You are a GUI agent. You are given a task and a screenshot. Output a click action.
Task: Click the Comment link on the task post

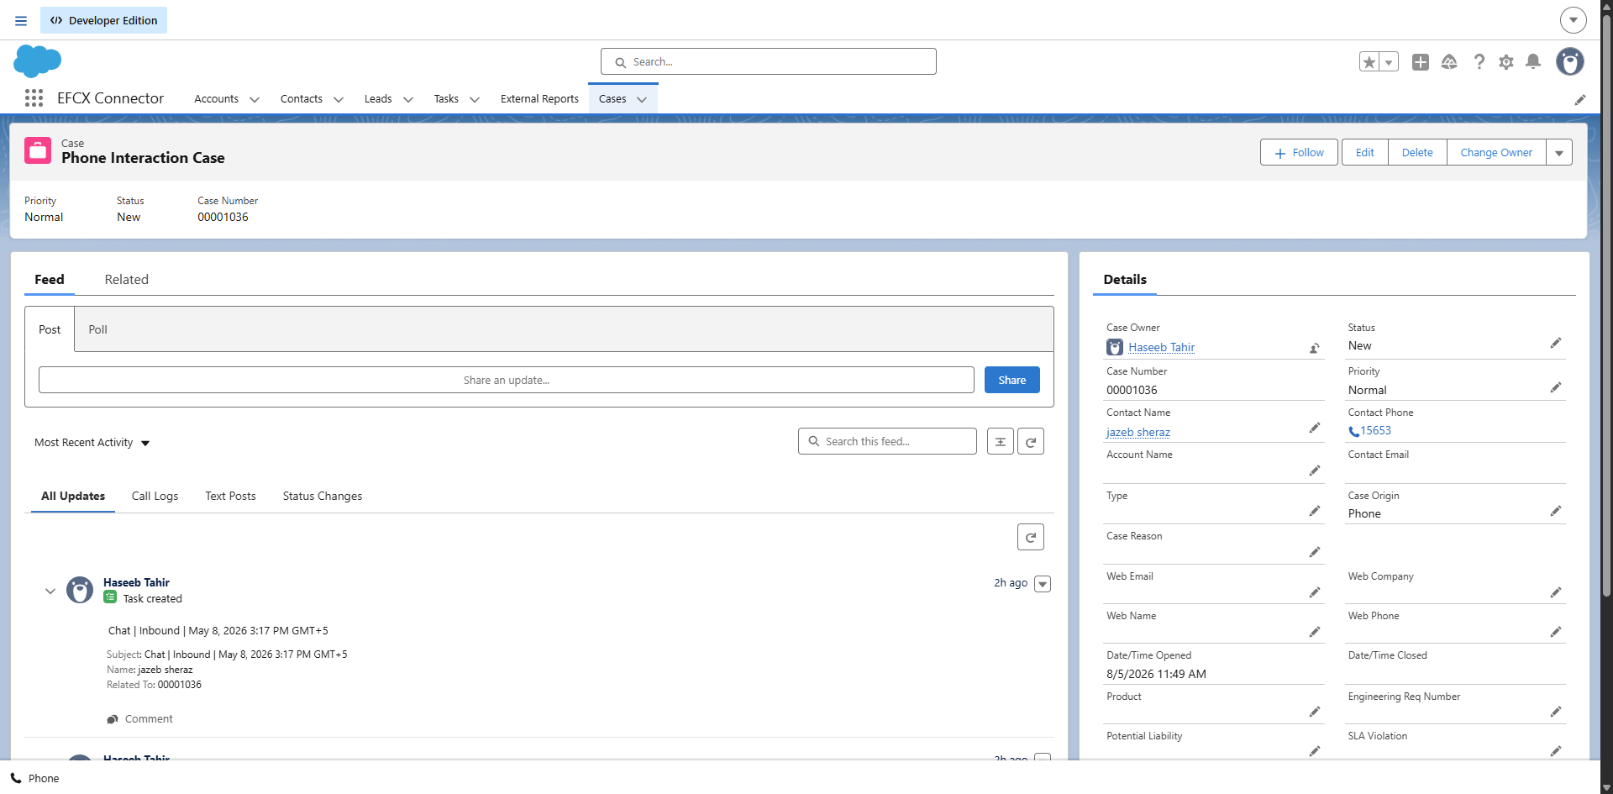coord(140,719)
